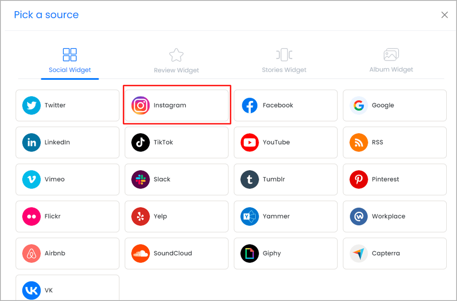Select the TikTok source

176,142
